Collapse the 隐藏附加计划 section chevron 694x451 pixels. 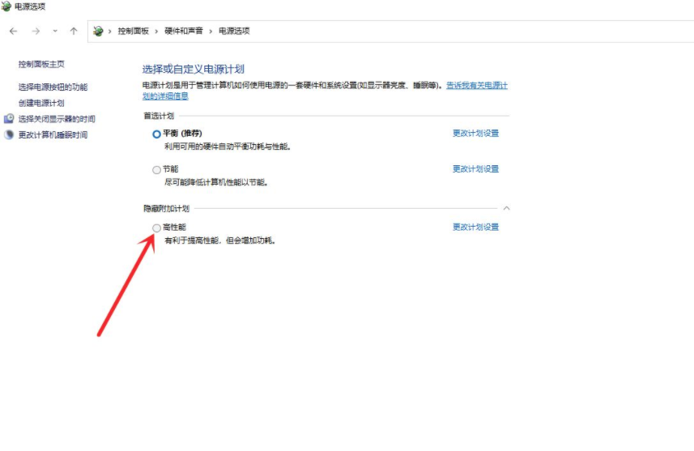pyautogui.click(x=506, y=208)
